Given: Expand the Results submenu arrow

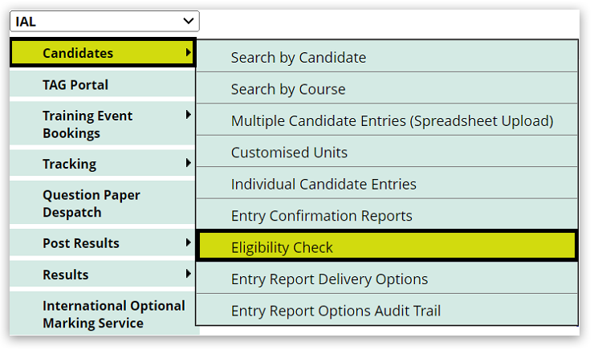Looking at the screenshot, I should click(x=189, y=274).
